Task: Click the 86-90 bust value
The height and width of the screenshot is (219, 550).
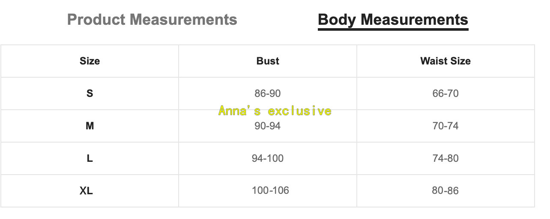Action: [268, 93]
